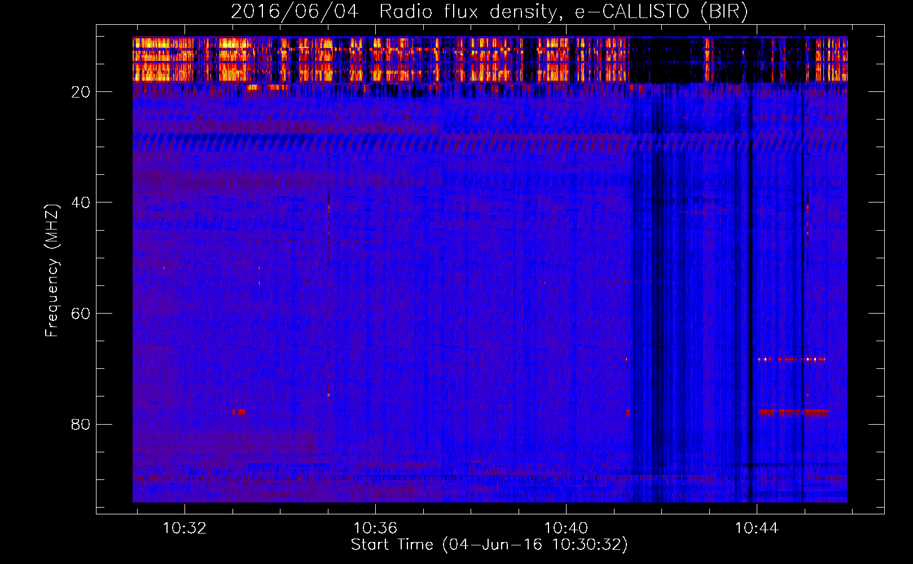Click the frequency tick label "40"

pos(81,202)
